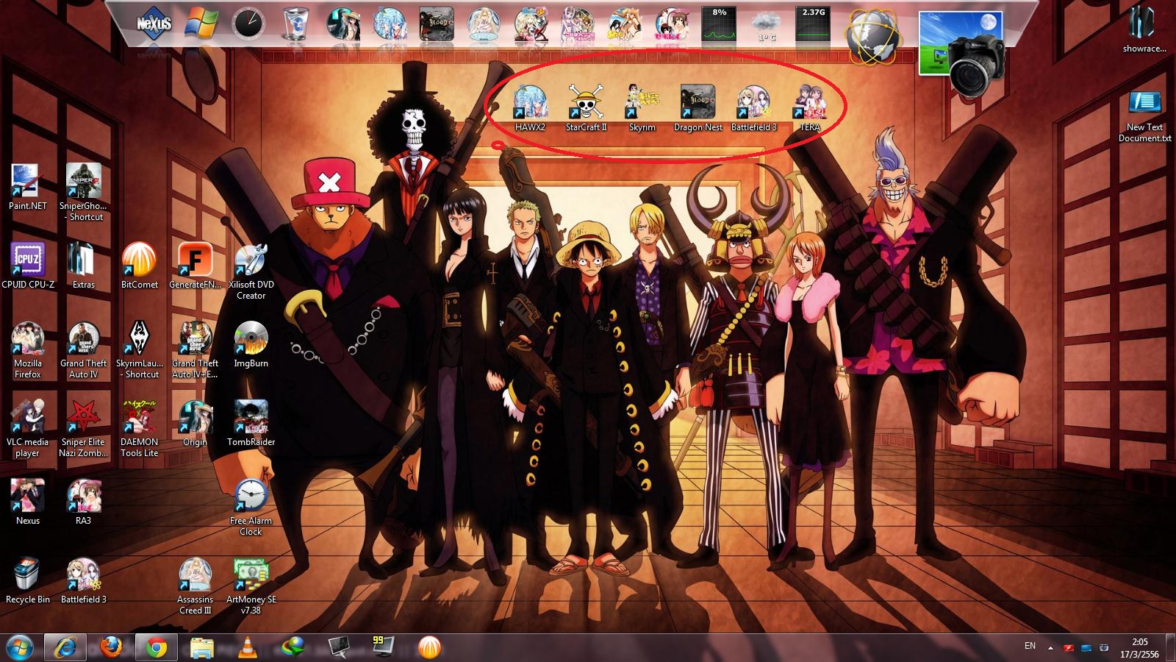
Task: Open the Nexus desktop shortcut
Action: click(x=28, y=502)
